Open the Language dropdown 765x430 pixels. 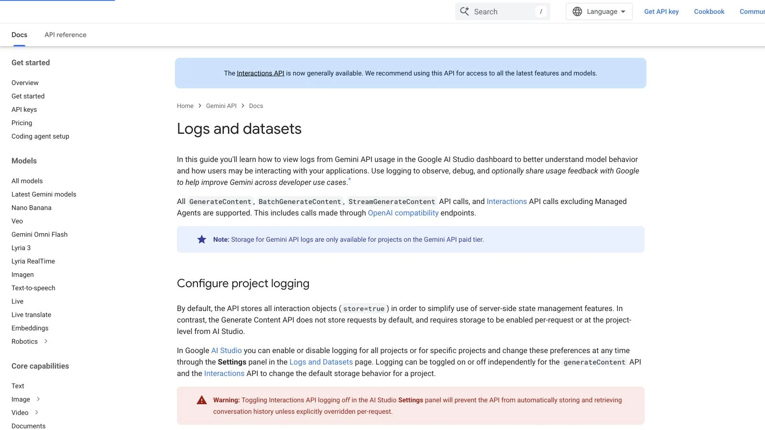point(599,11)
